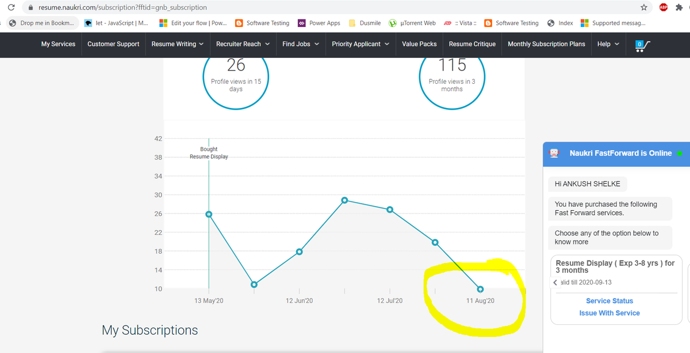Expand the Resume Writing menu
690x353 pixels.
point(178,44)
